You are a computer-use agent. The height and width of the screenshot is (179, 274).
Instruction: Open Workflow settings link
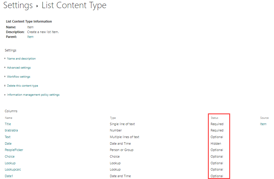19,77
